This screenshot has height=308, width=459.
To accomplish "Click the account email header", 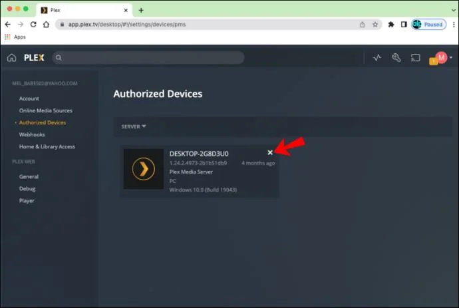I will pyautogui.click(x=45, y=83).
